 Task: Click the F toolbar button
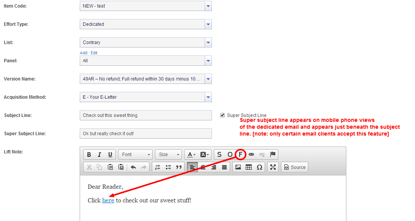[x=240, y=155]
